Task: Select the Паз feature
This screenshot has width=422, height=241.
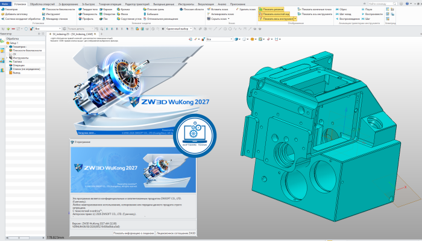Action: click(104, 19)
